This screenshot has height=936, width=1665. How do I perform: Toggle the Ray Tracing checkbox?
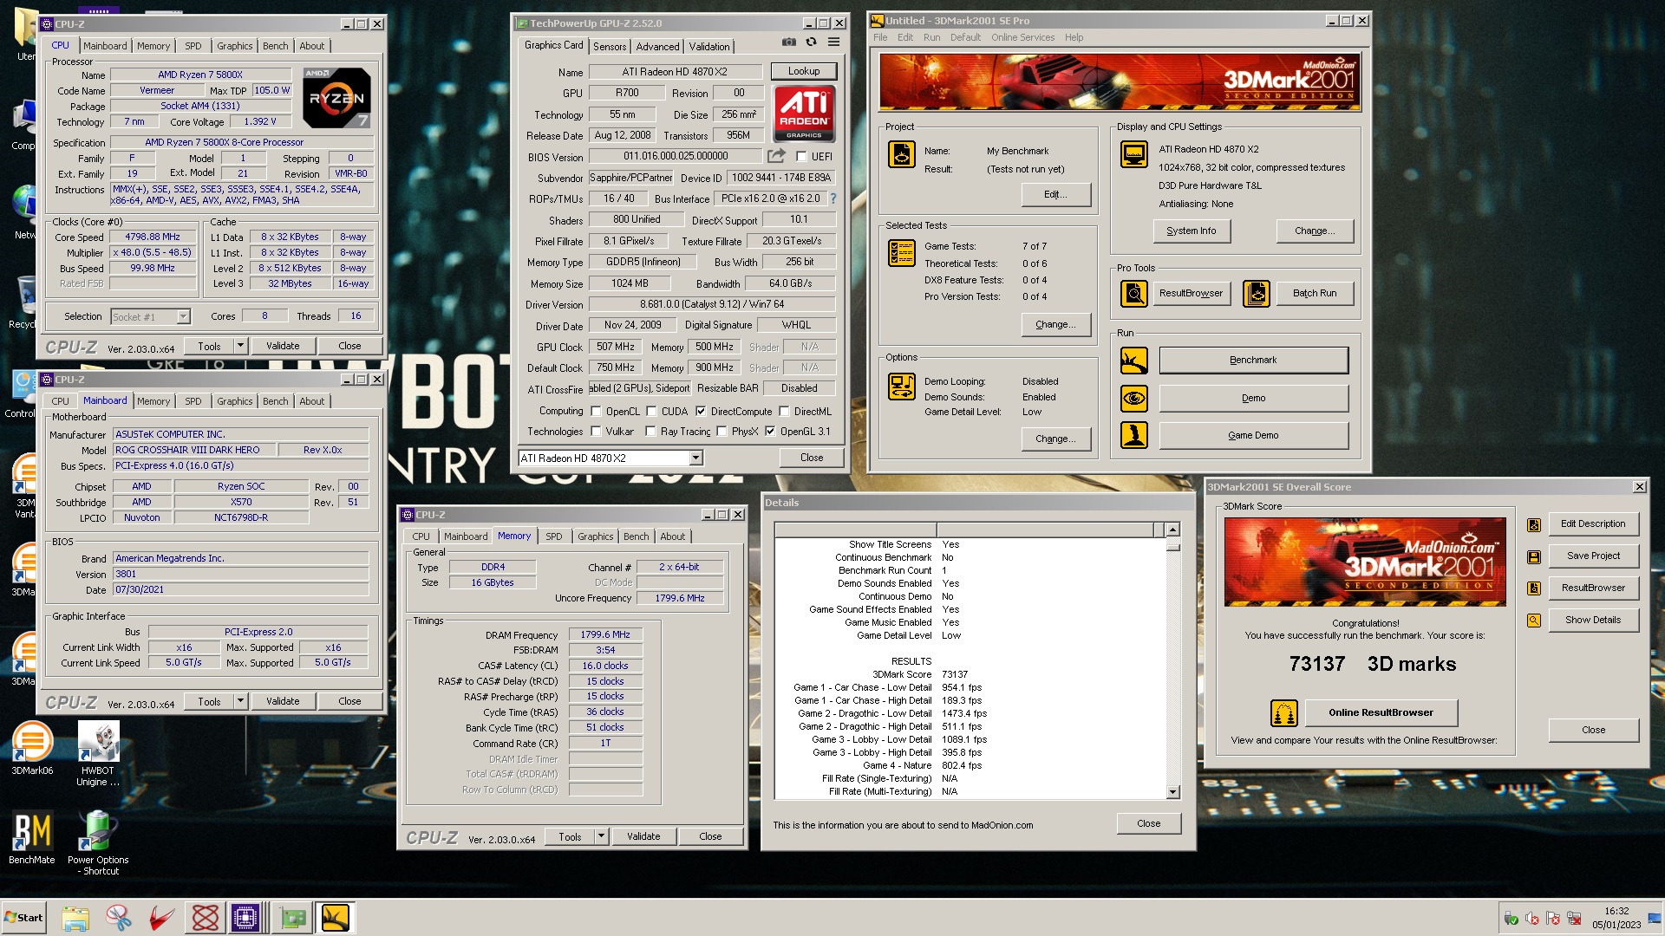650,432
